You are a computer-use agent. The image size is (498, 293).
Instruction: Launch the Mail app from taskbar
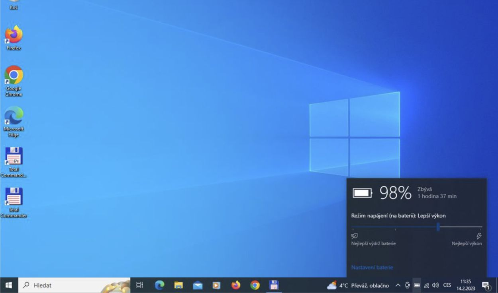198,285
